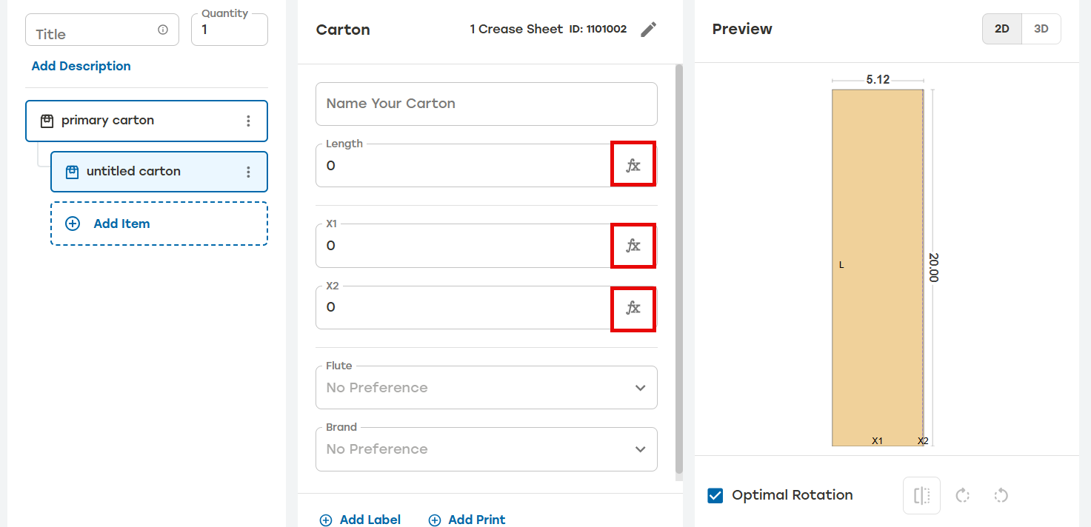Click Add Item button
Image resolution: width=1091 pixels, height=527 pixels.
coord(159,224)
